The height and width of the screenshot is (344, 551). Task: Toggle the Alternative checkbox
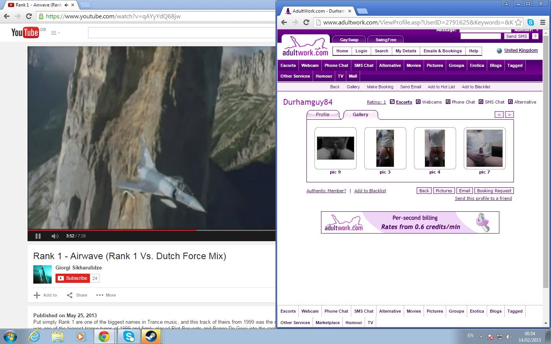[510, 102]
